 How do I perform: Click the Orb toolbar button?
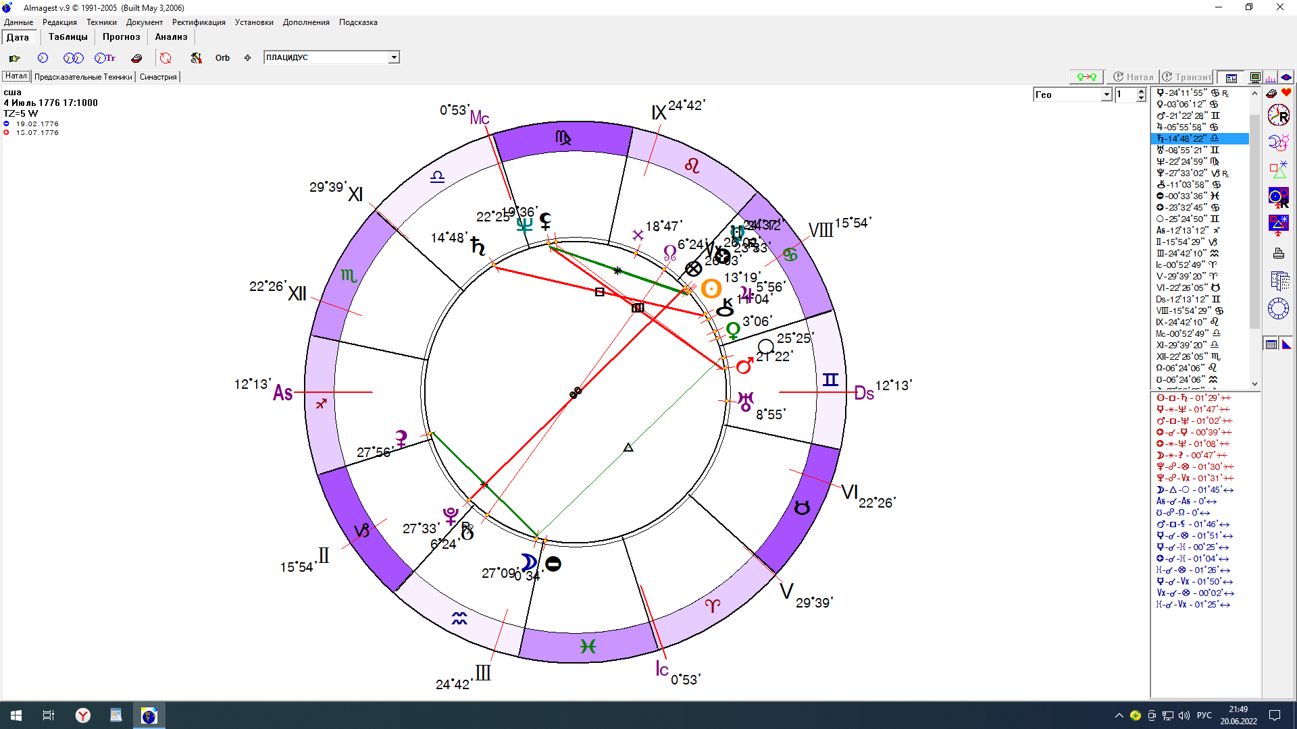(222, 58)
